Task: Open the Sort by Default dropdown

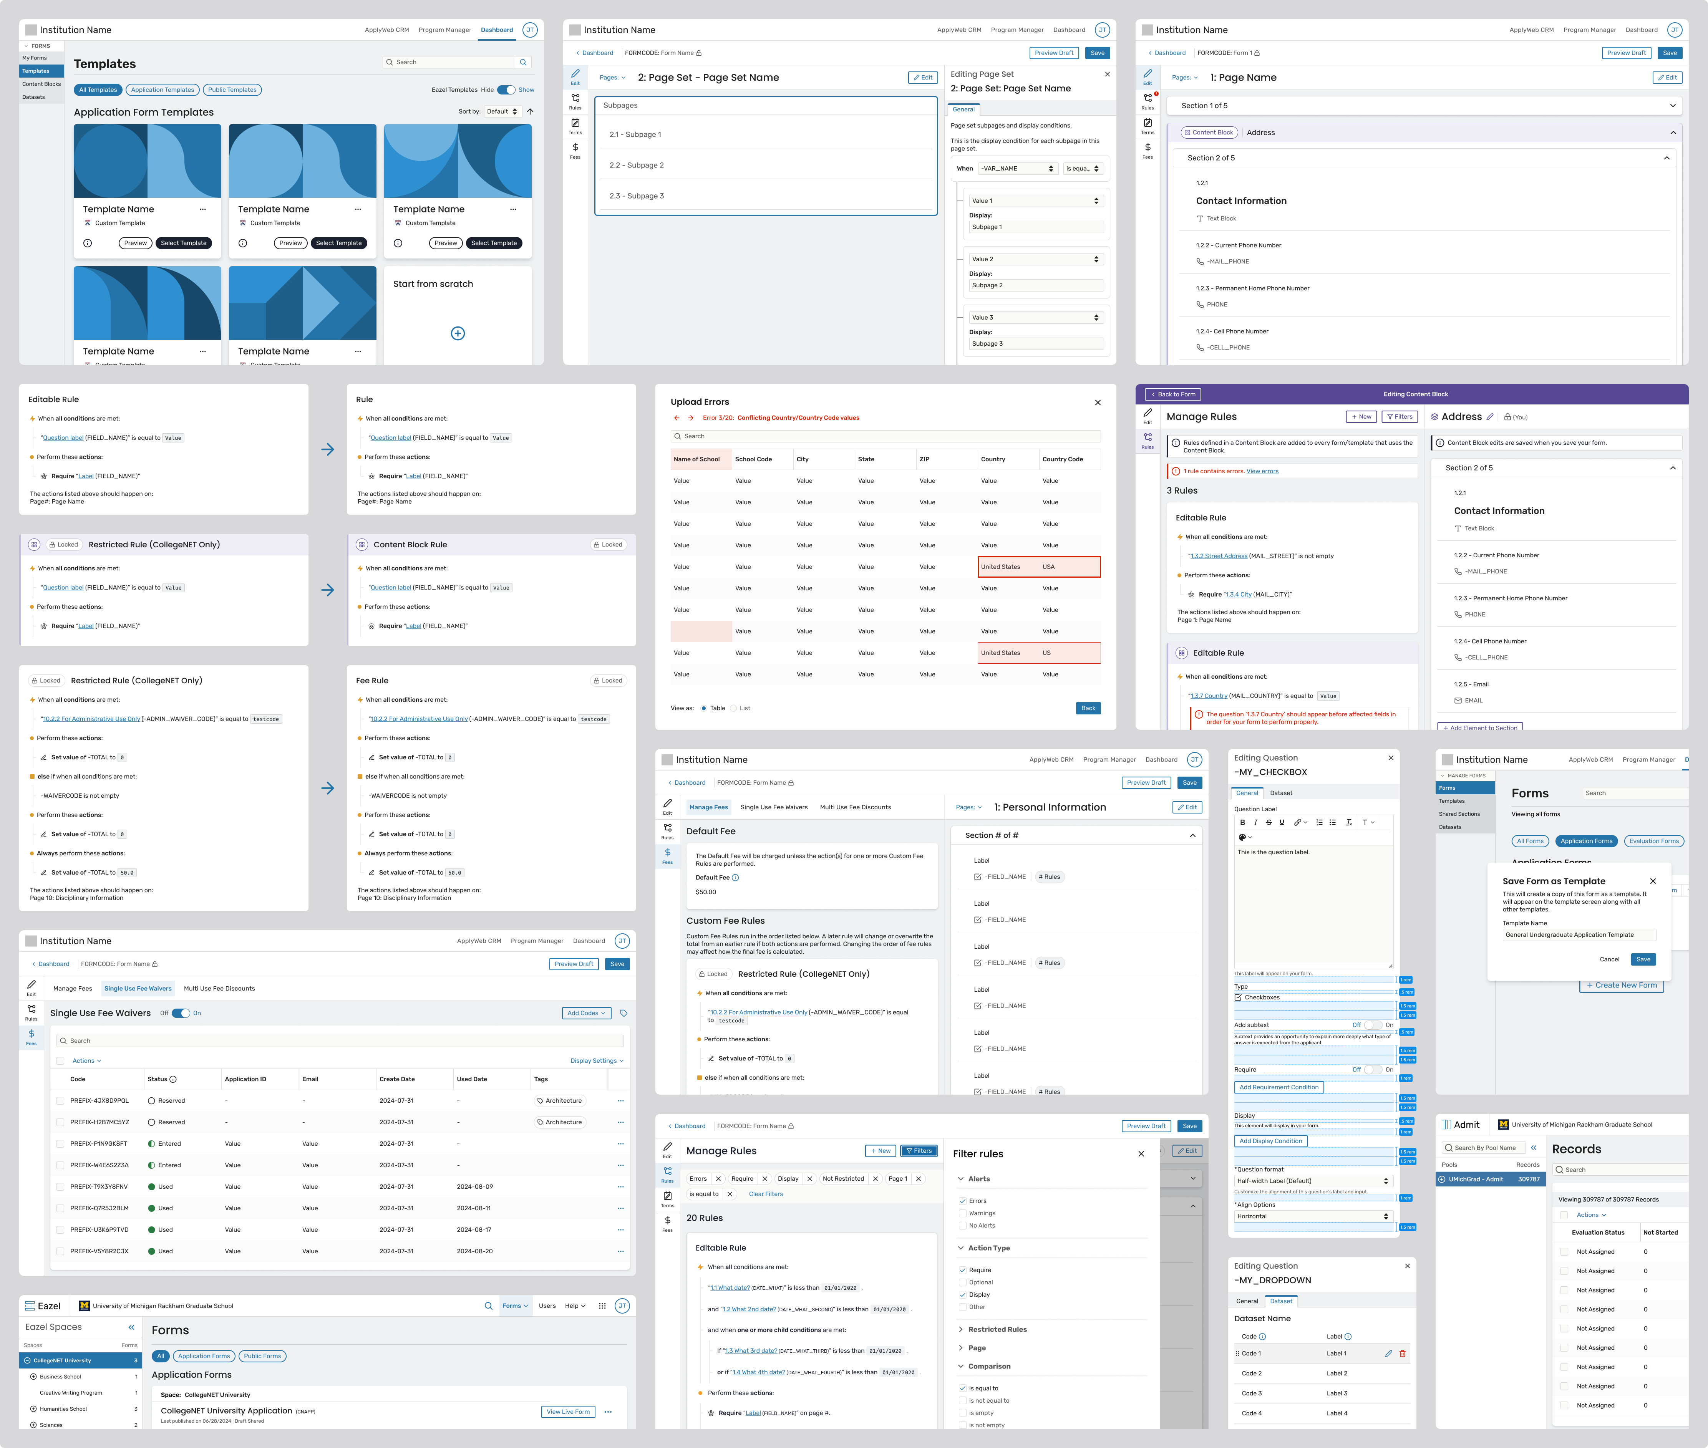Action: 502,112
